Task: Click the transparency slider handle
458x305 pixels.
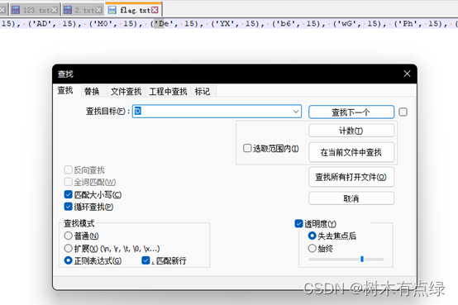Action: (362, 259)
